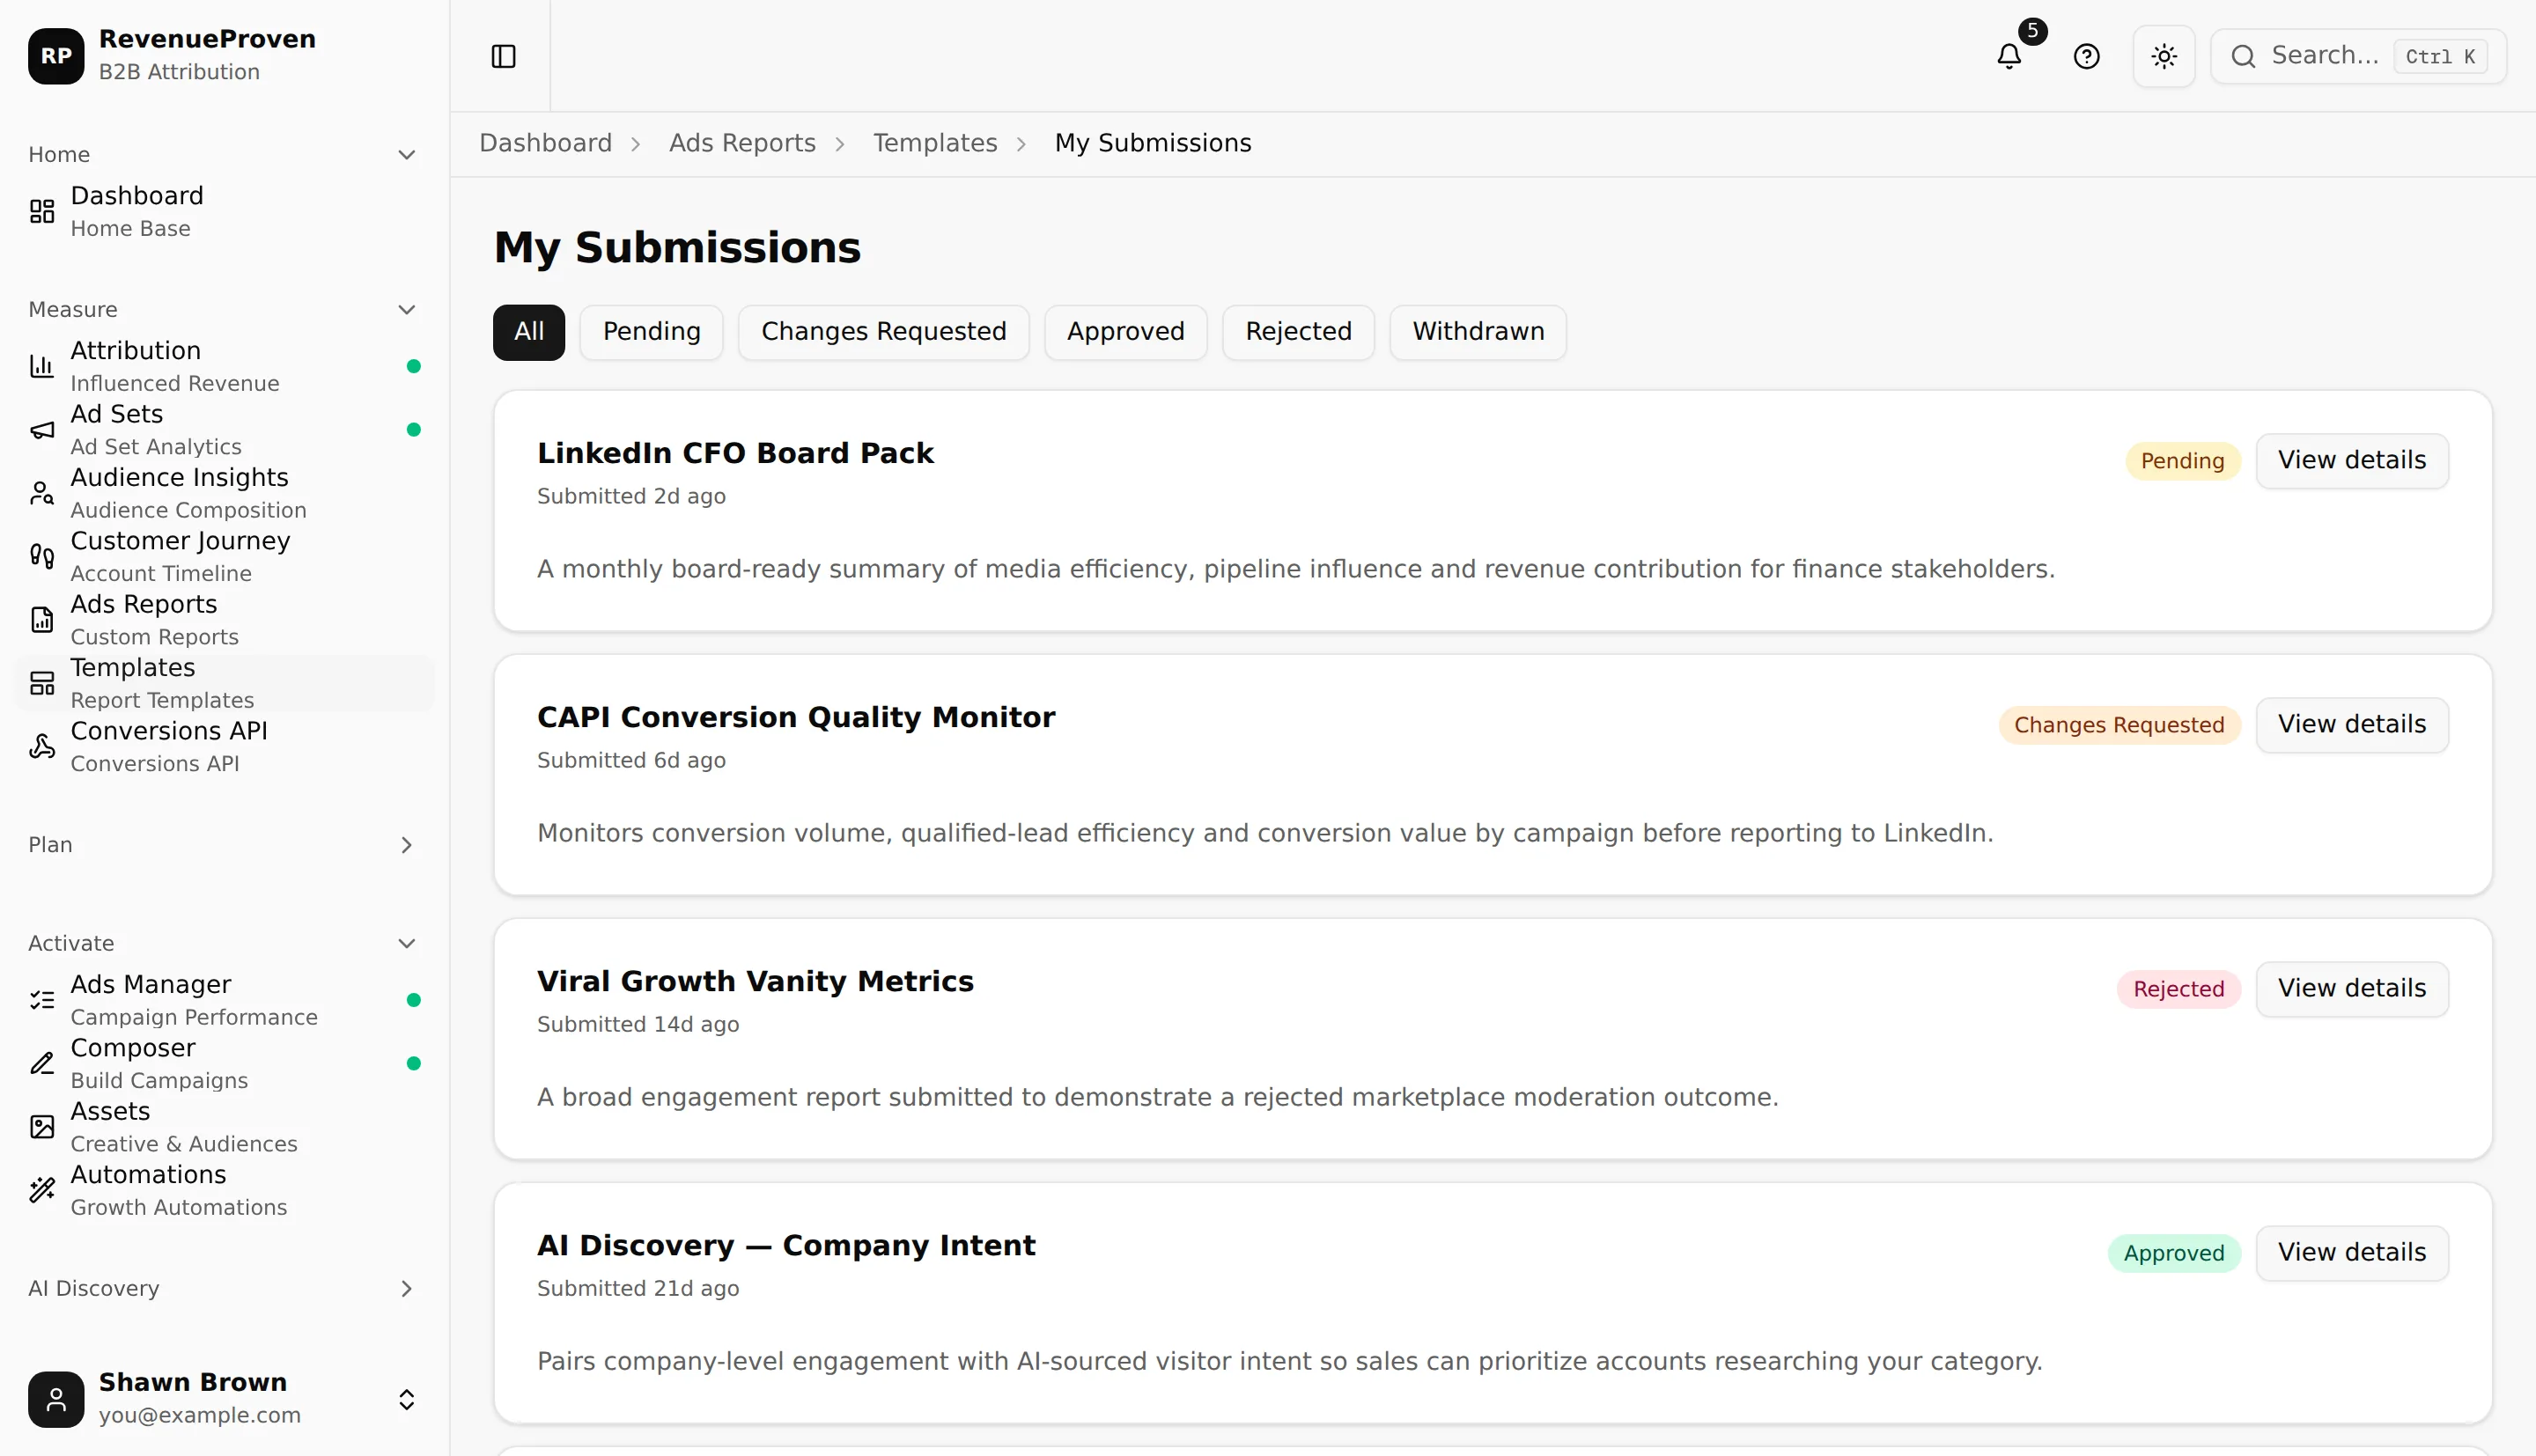Collapse the Measure section chevron
Screen dimensions: 2536x1456
pyautogui.click(x=406, y=310)
